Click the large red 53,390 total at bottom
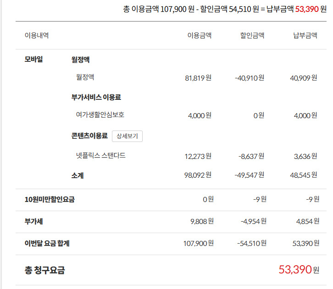This screenshot has height=289, width=333. click(295, 269)
